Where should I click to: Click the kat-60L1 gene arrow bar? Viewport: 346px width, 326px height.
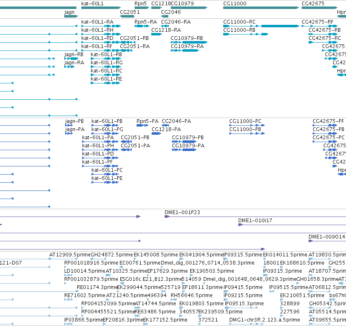(101, 8)
